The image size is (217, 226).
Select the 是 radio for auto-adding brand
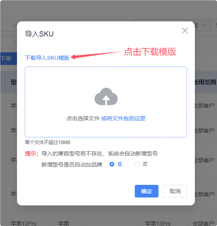point(112,164)
